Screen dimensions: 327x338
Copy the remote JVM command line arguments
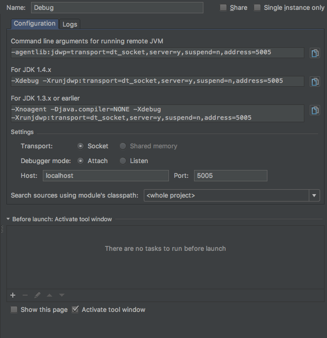315,53
